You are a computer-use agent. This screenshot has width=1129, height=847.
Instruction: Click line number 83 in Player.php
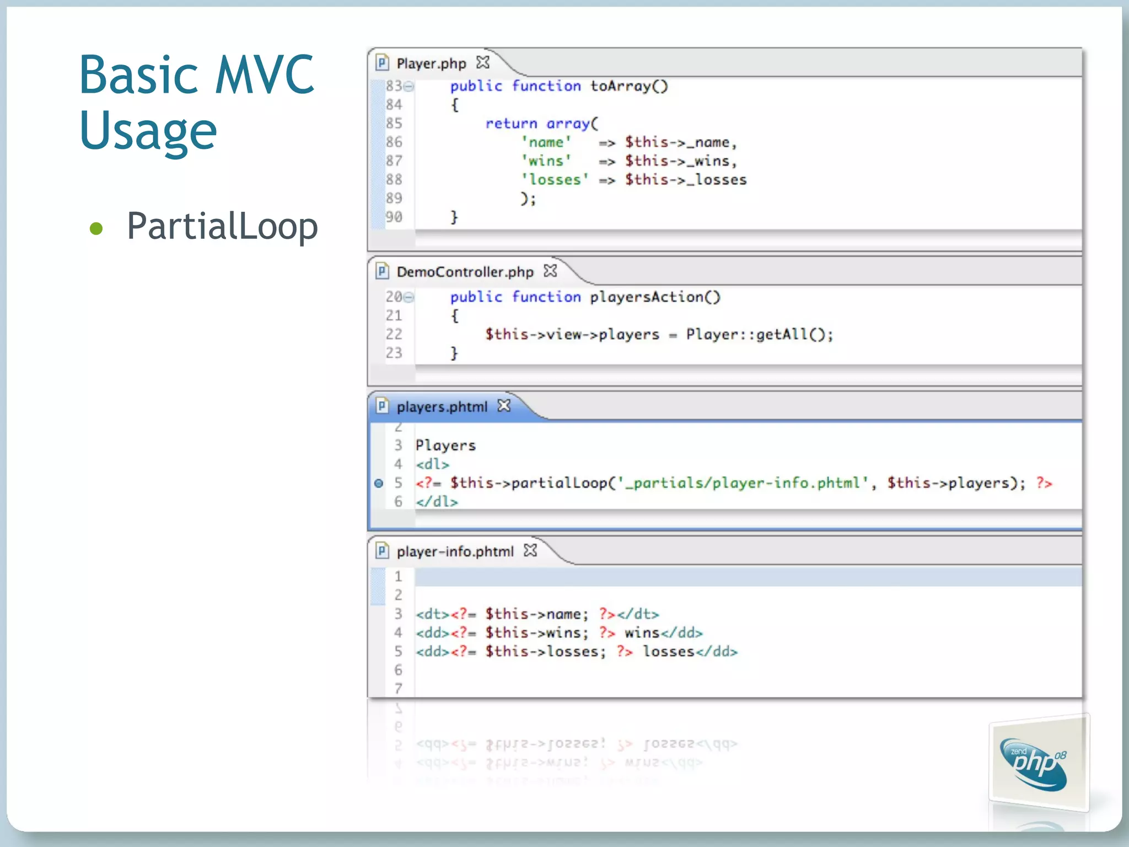[394, 86]
